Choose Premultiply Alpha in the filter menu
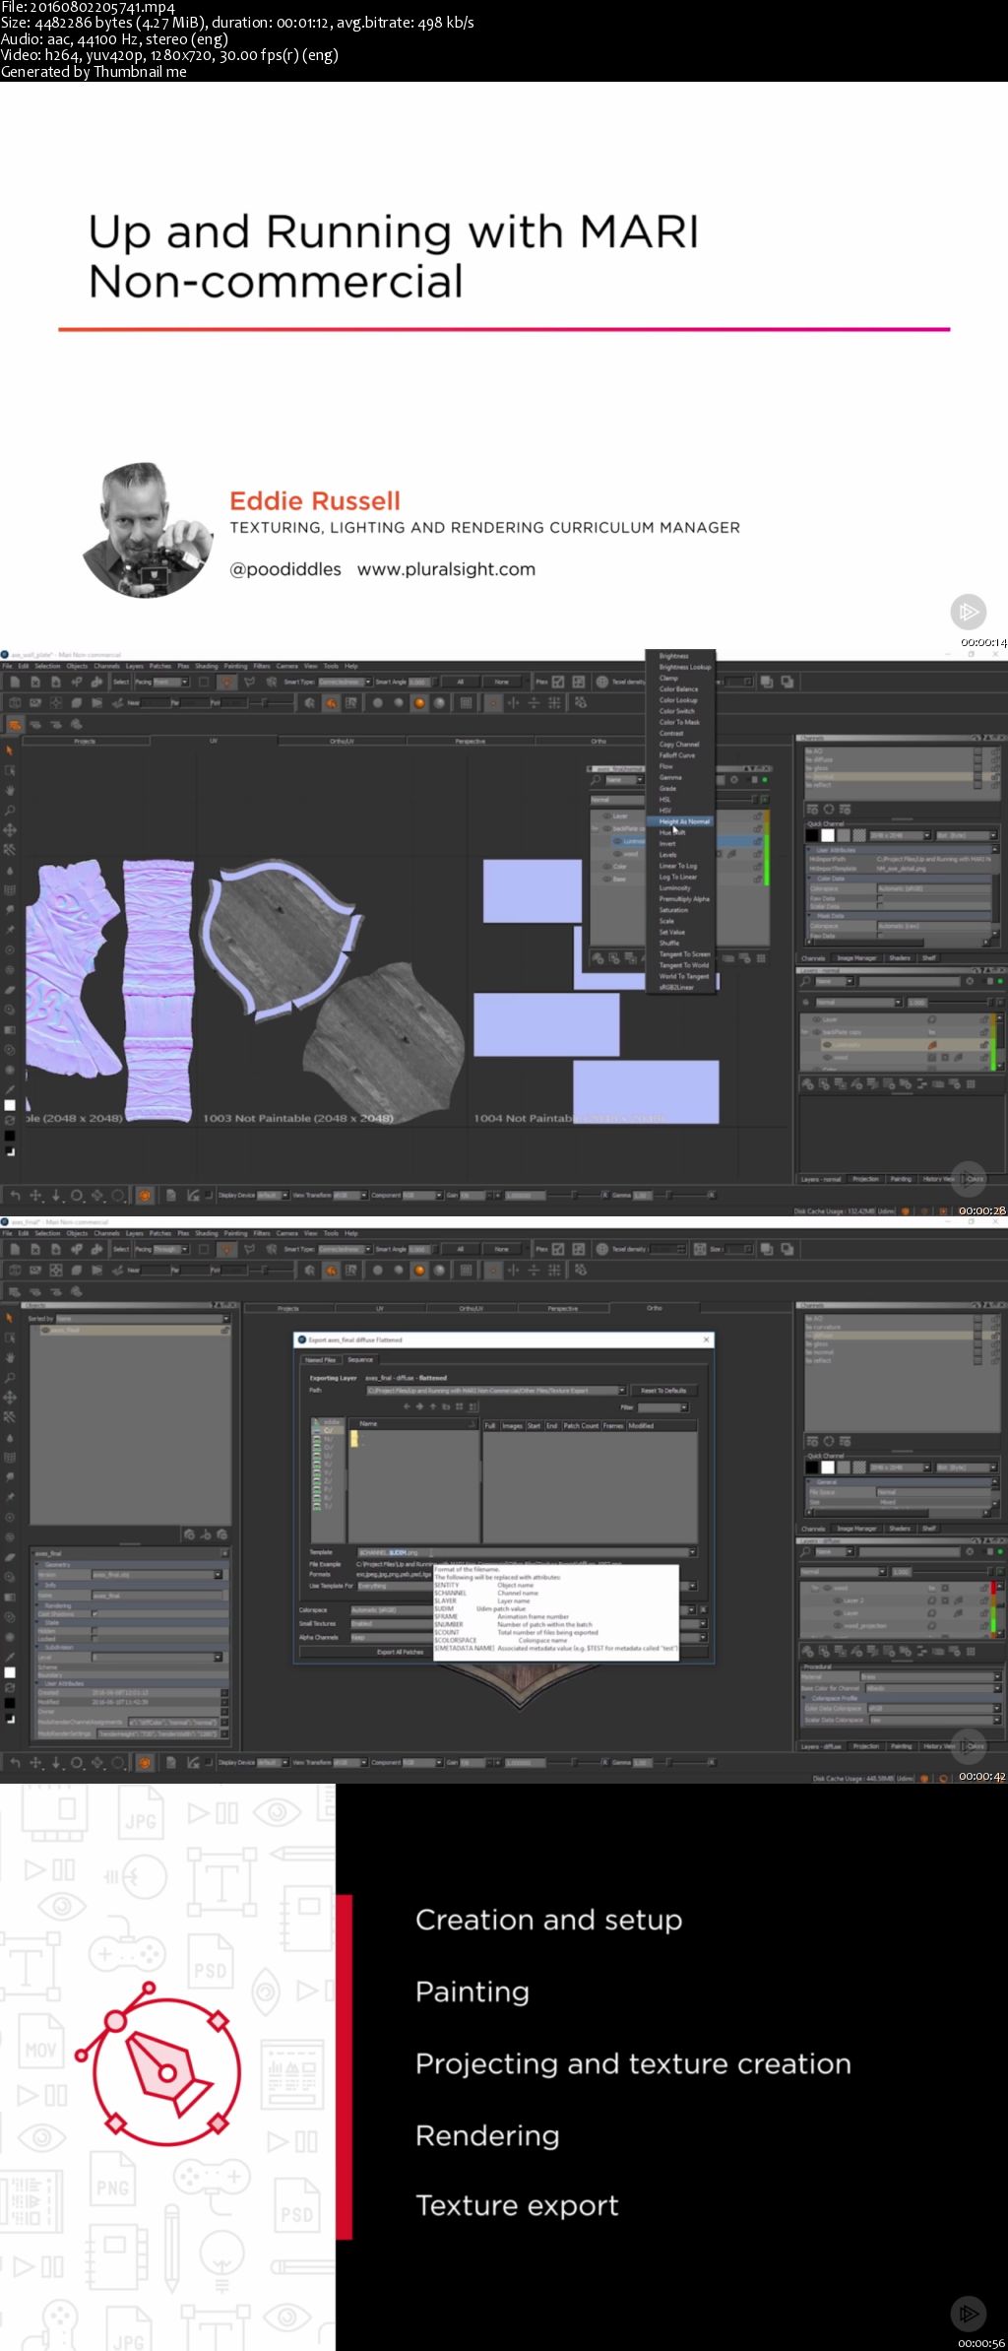The image size is (1008, 2351). click(683, 899)
